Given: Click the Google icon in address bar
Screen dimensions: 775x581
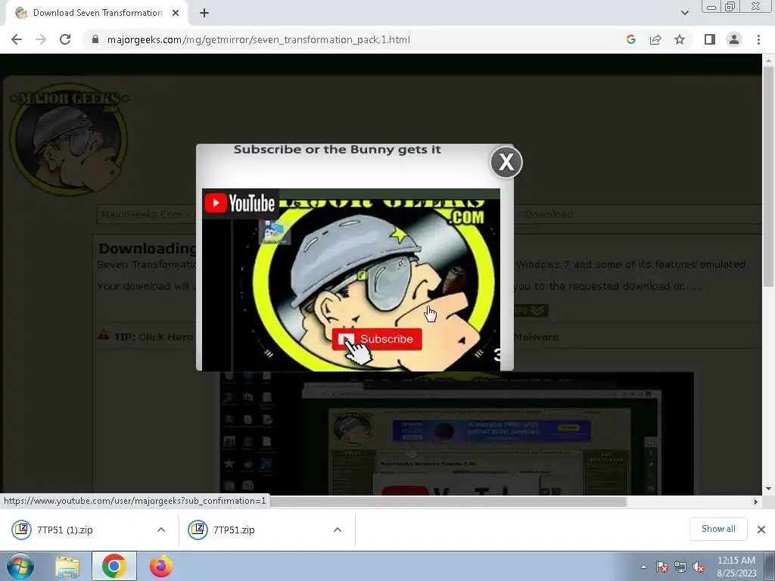Looking at the screenshot, I should (630, 39).
